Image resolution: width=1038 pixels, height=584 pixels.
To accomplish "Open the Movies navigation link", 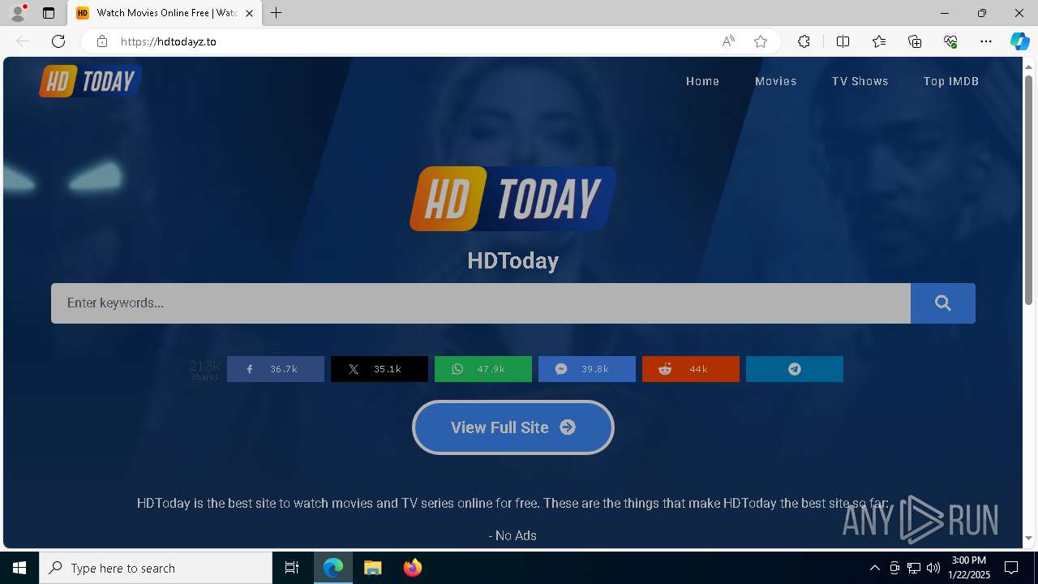I will click(775, 81).
